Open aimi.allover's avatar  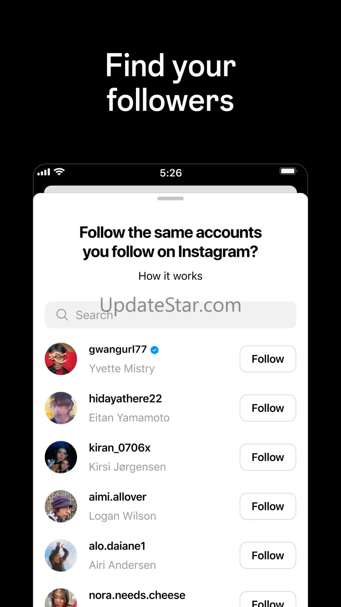point(61,506)
